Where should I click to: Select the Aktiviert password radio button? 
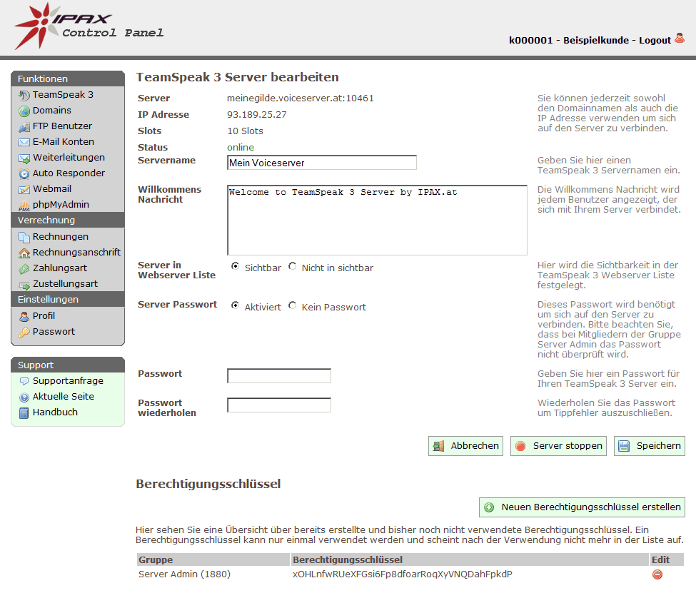point(236,306)
